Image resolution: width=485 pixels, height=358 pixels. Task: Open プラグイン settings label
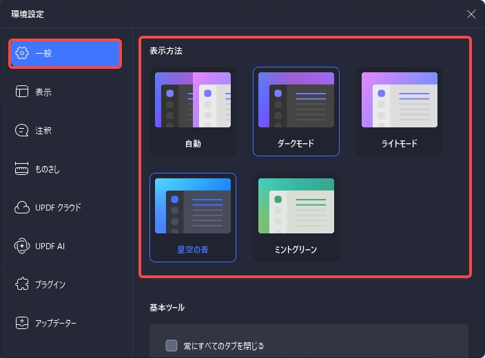click(50, 284)
